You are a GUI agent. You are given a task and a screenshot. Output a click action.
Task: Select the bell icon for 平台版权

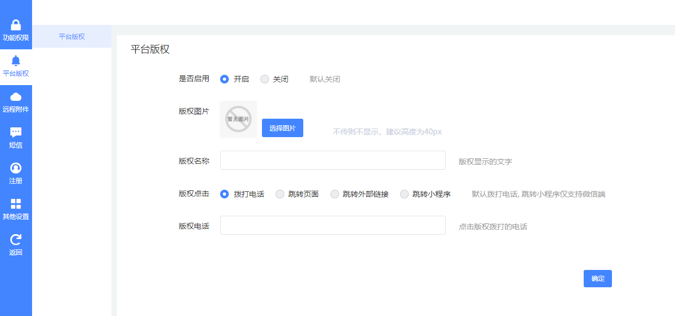tap(16, 61)
